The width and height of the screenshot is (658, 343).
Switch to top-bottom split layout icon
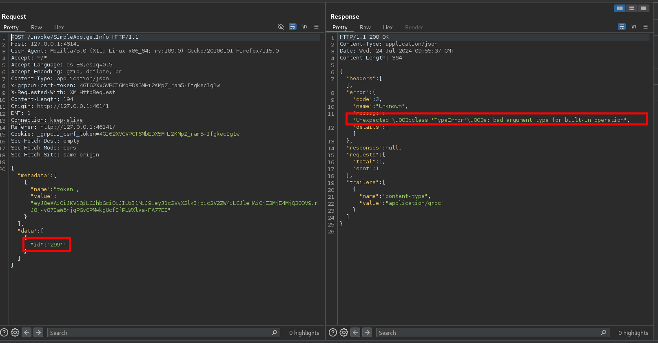(631, 8)
